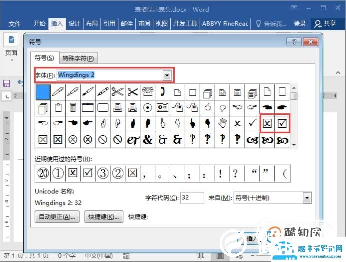Click the 快捷键(K)... button
This screenshot has width=346, height=262.
pos(104,217)
